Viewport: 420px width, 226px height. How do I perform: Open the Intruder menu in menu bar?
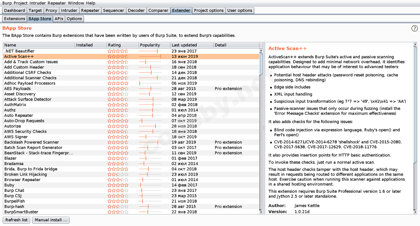click(38, 3)
